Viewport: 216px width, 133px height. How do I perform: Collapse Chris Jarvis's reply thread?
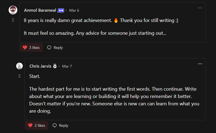click(x=19, y=76)
